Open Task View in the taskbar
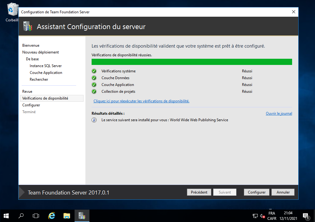Image resolution: width=315 pixels, height=222 pixels. (36, 216)
